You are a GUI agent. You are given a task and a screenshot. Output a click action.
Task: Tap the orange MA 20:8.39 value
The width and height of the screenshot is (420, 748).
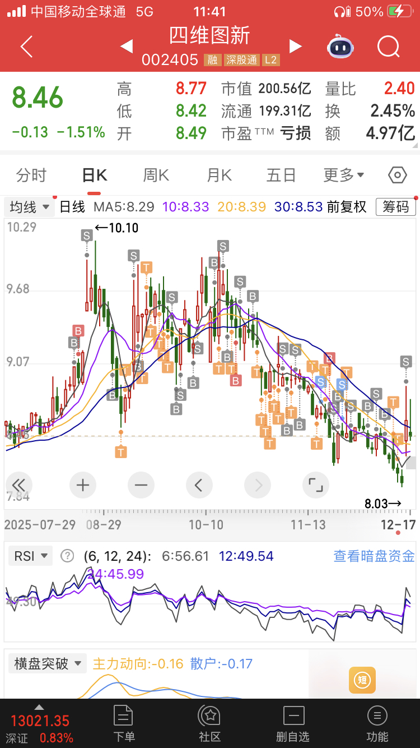pos(242,207)
